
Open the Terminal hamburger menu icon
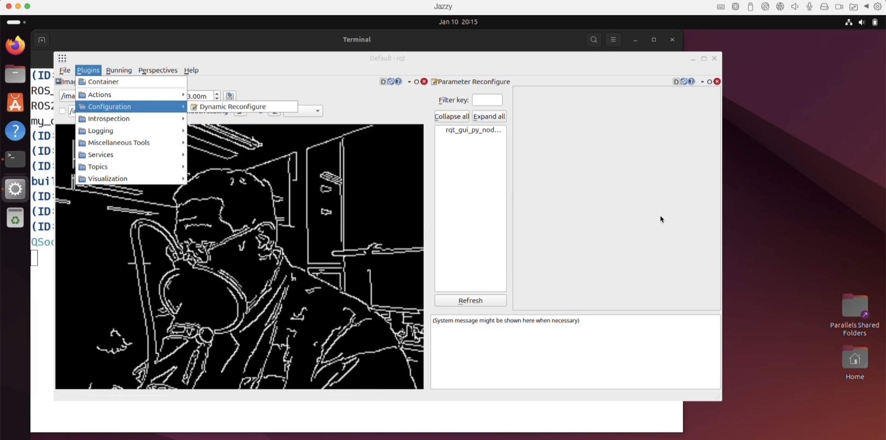point(613,40)
